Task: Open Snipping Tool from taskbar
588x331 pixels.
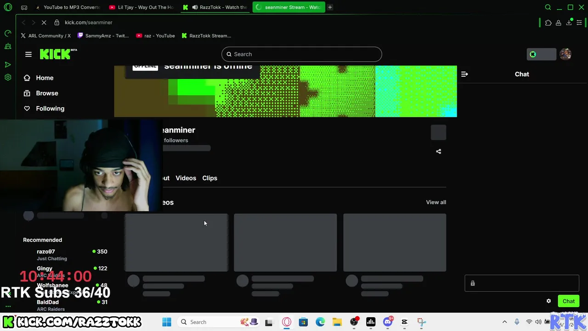Action: point(421,322)
